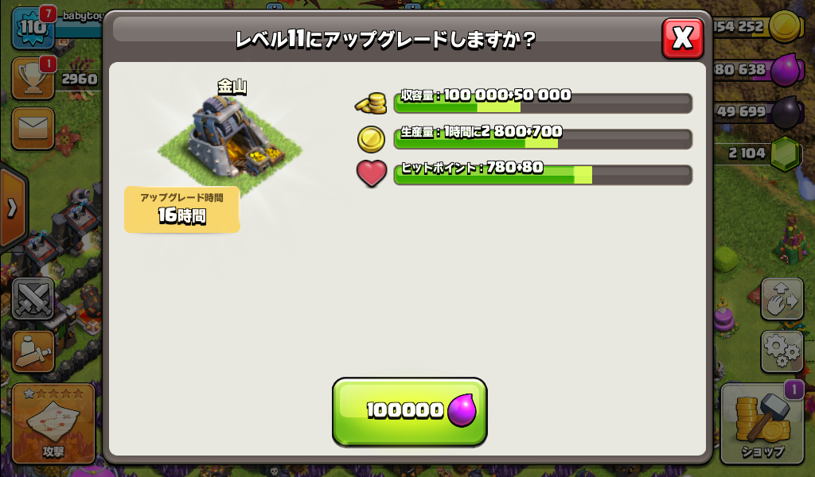The image size is (815, 477).
Task: Tap the 攻撃 attack map button
Action: [x=53, y=424]
